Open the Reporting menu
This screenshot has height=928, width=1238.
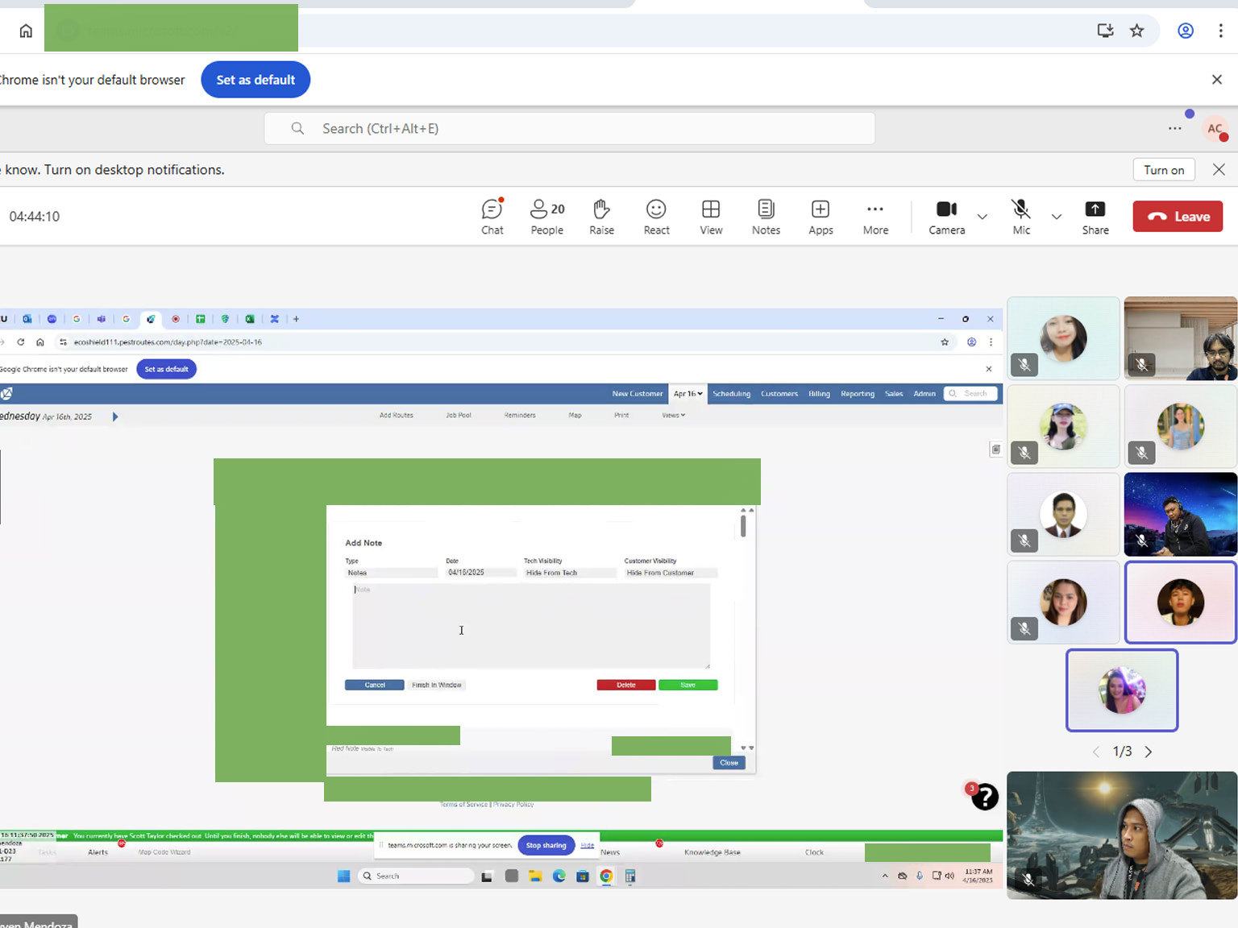(x=858, y=394)
